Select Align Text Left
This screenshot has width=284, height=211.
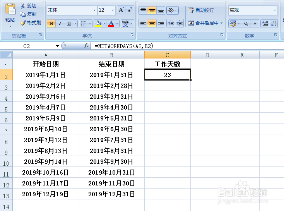[143, 23]
